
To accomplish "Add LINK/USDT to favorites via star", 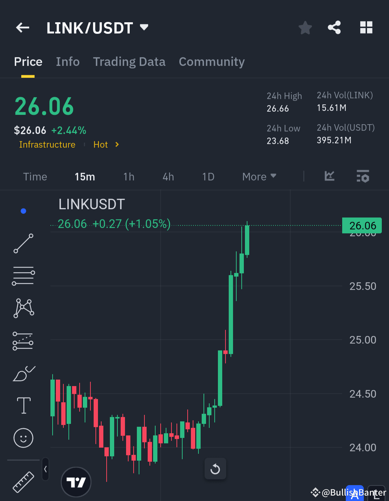I will click(x=305, y=27).
